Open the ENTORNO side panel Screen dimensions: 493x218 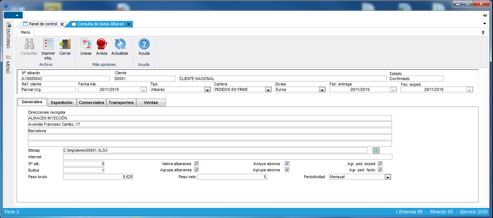pyautogui.click(x=8, y=35)
